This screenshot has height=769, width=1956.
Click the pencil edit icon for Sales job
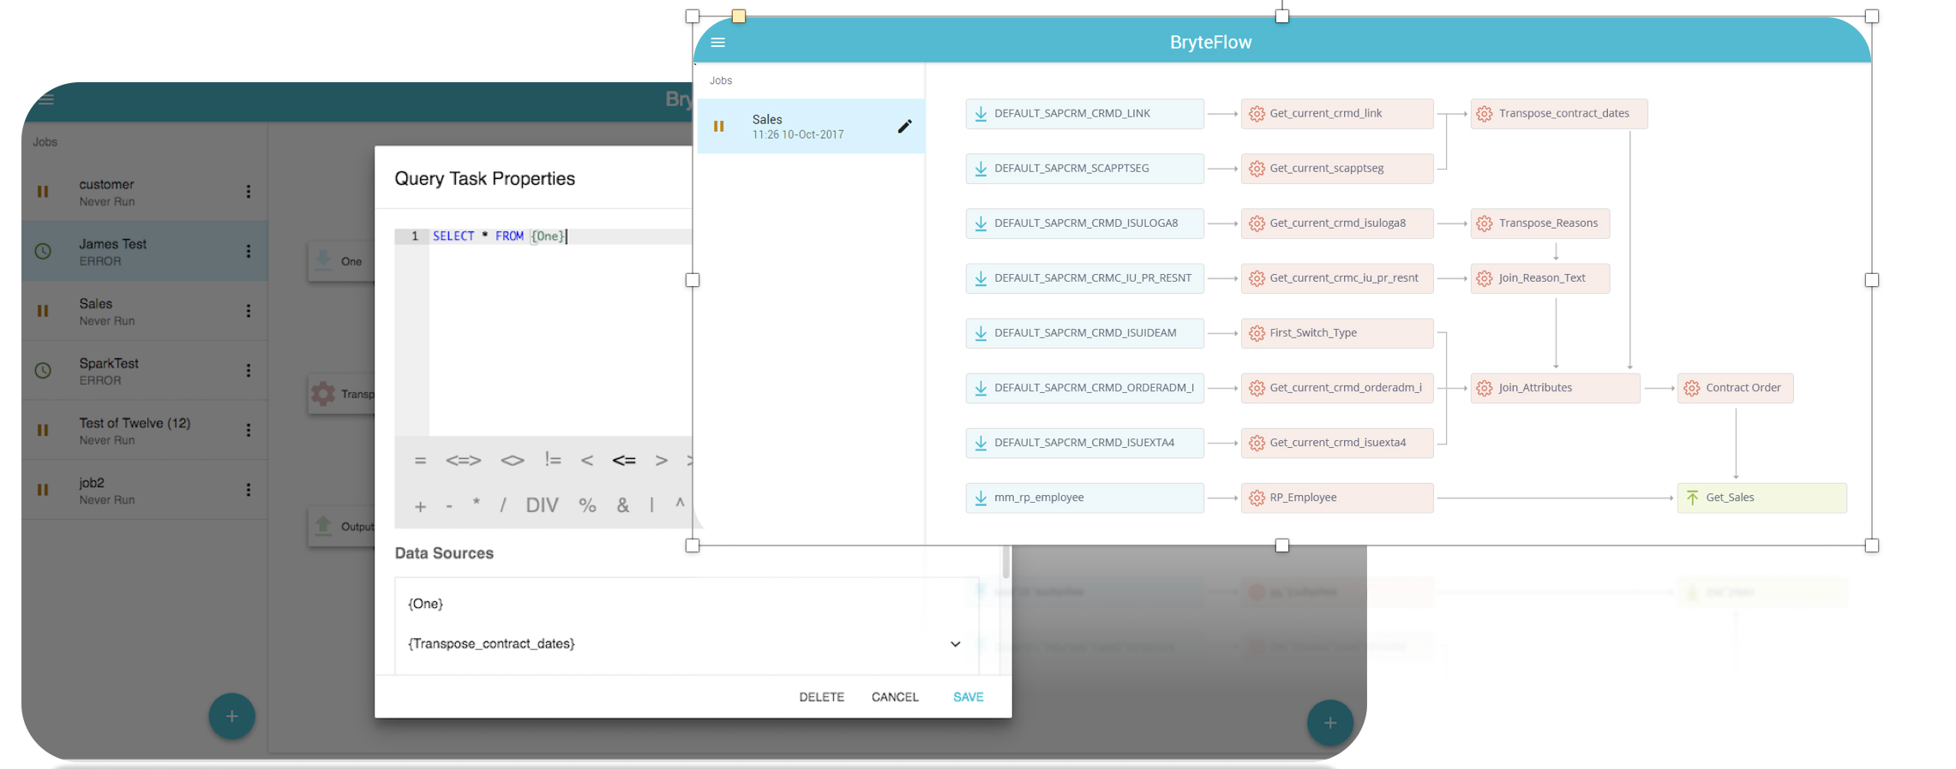point(904,127)
